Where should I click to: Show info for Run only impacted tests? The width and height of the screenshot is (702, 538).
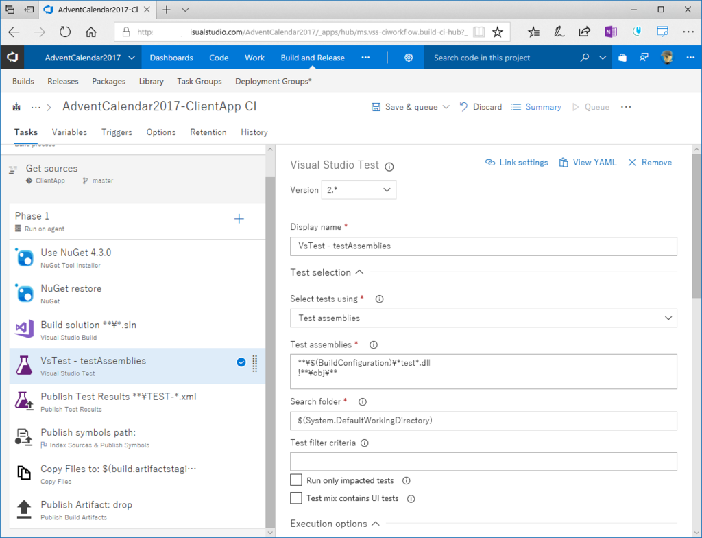point(406,480)
